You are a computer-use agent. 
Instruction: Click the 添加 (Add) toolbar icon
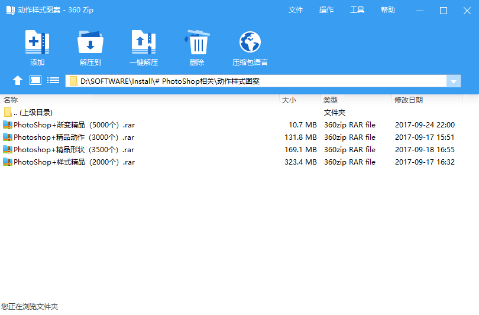[37, 43]
